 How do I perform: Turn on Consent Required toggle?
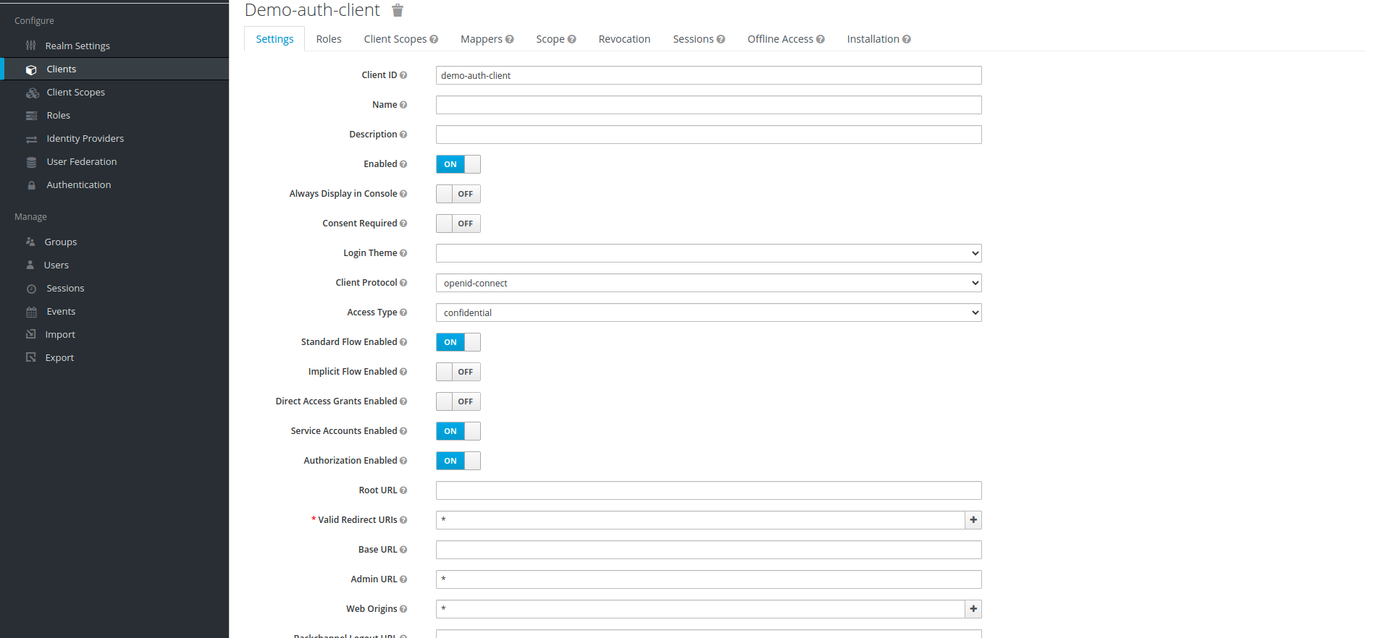(458, 224)
